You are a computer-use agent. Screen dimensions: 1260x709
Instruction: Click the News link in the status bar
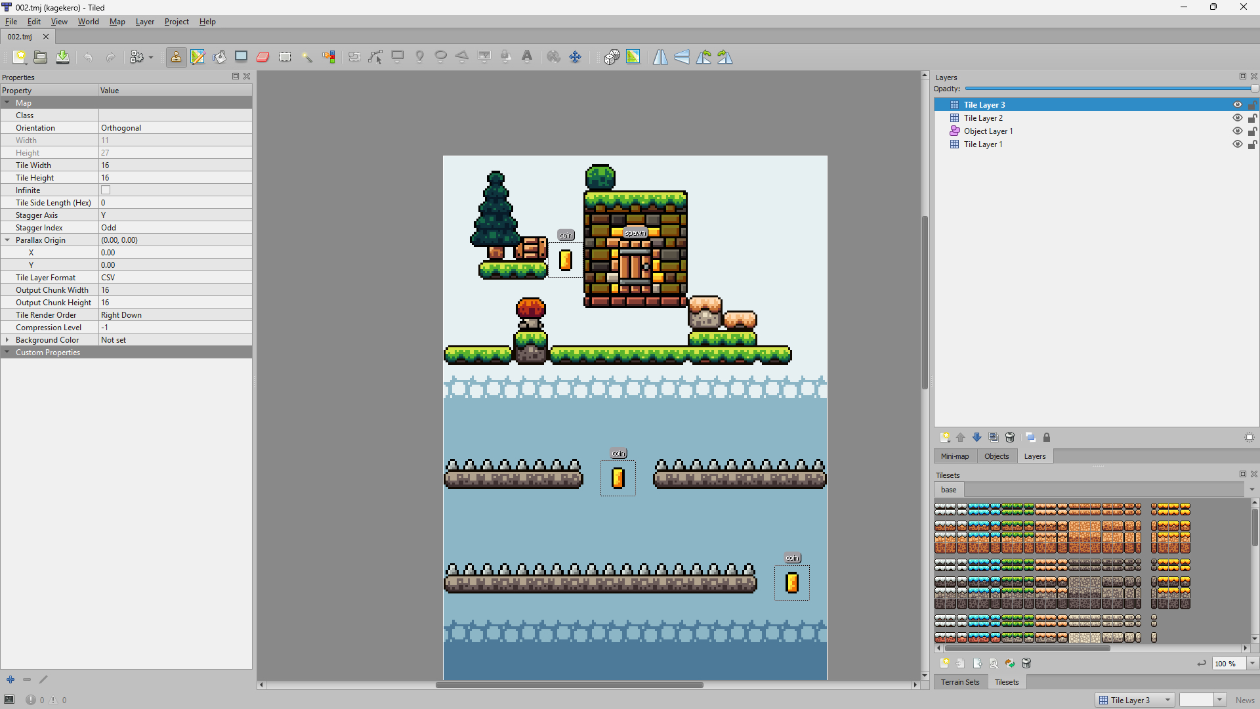click(1244, 700)
